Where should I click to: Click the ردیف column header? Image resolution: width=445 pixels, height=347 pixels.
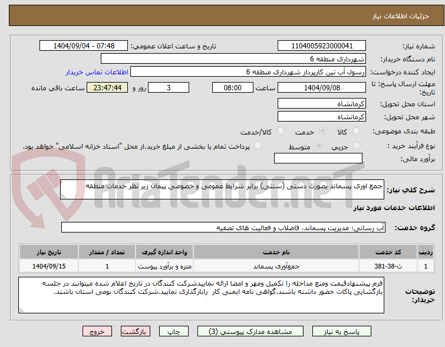[426, 252]
